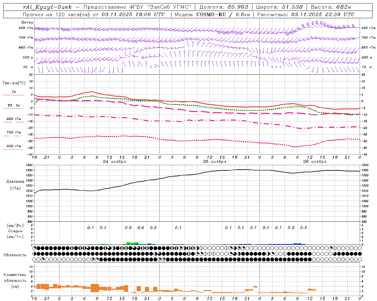Click the "04 ноября" date label
This screenshot has width=377, height=301.
coord(115,162)
